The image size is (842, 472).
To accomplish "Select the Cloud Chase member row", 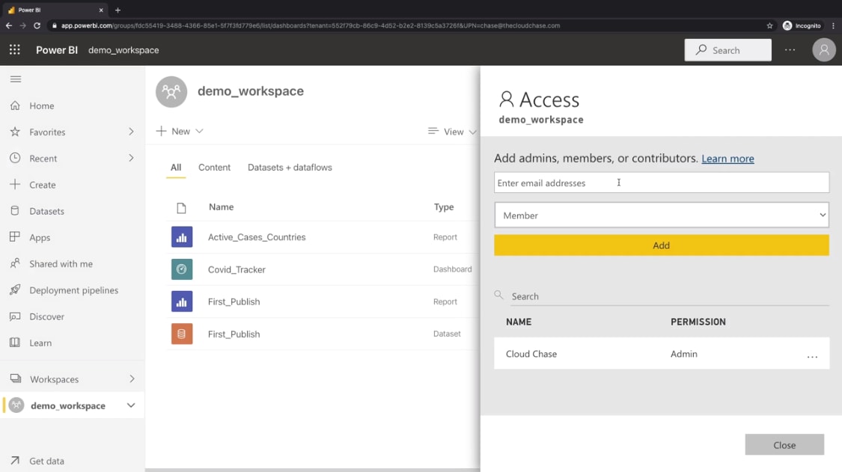I will (x=662, y=353).
